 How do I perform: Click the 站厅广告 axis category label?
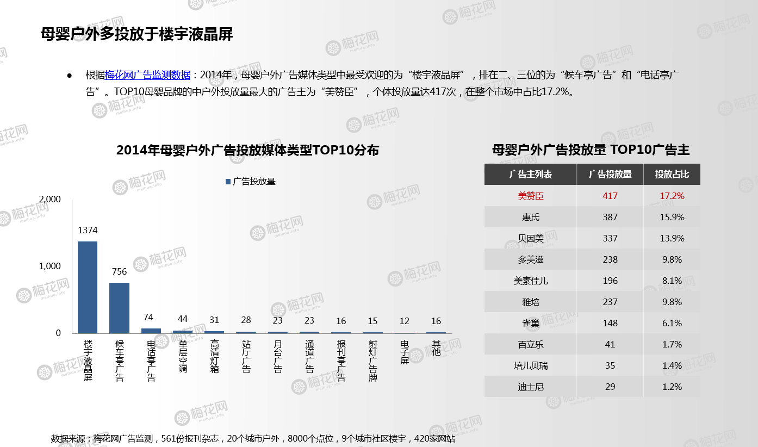tap(246, 356)
